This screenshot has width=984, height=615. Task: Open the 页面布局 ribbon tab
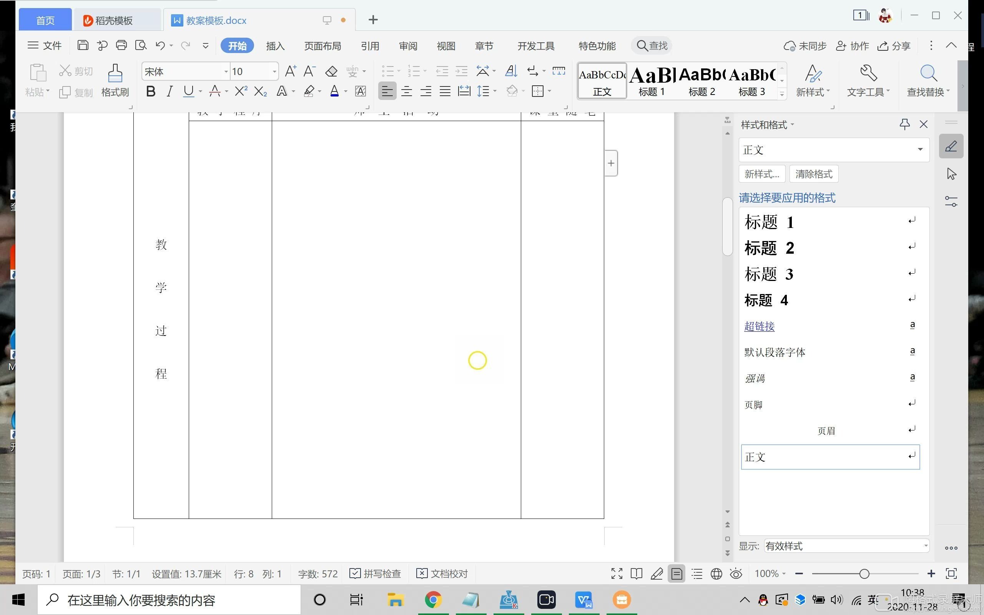[x=322, y=46]
